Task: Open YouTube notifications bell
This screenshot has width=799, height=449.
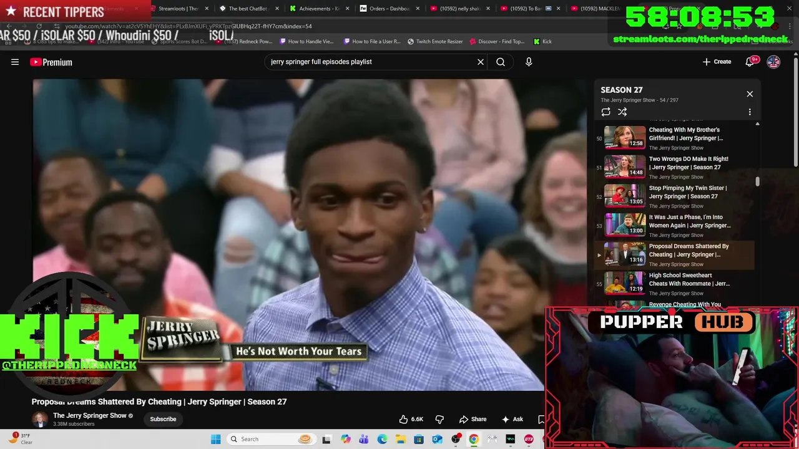Action: point(750,62)
